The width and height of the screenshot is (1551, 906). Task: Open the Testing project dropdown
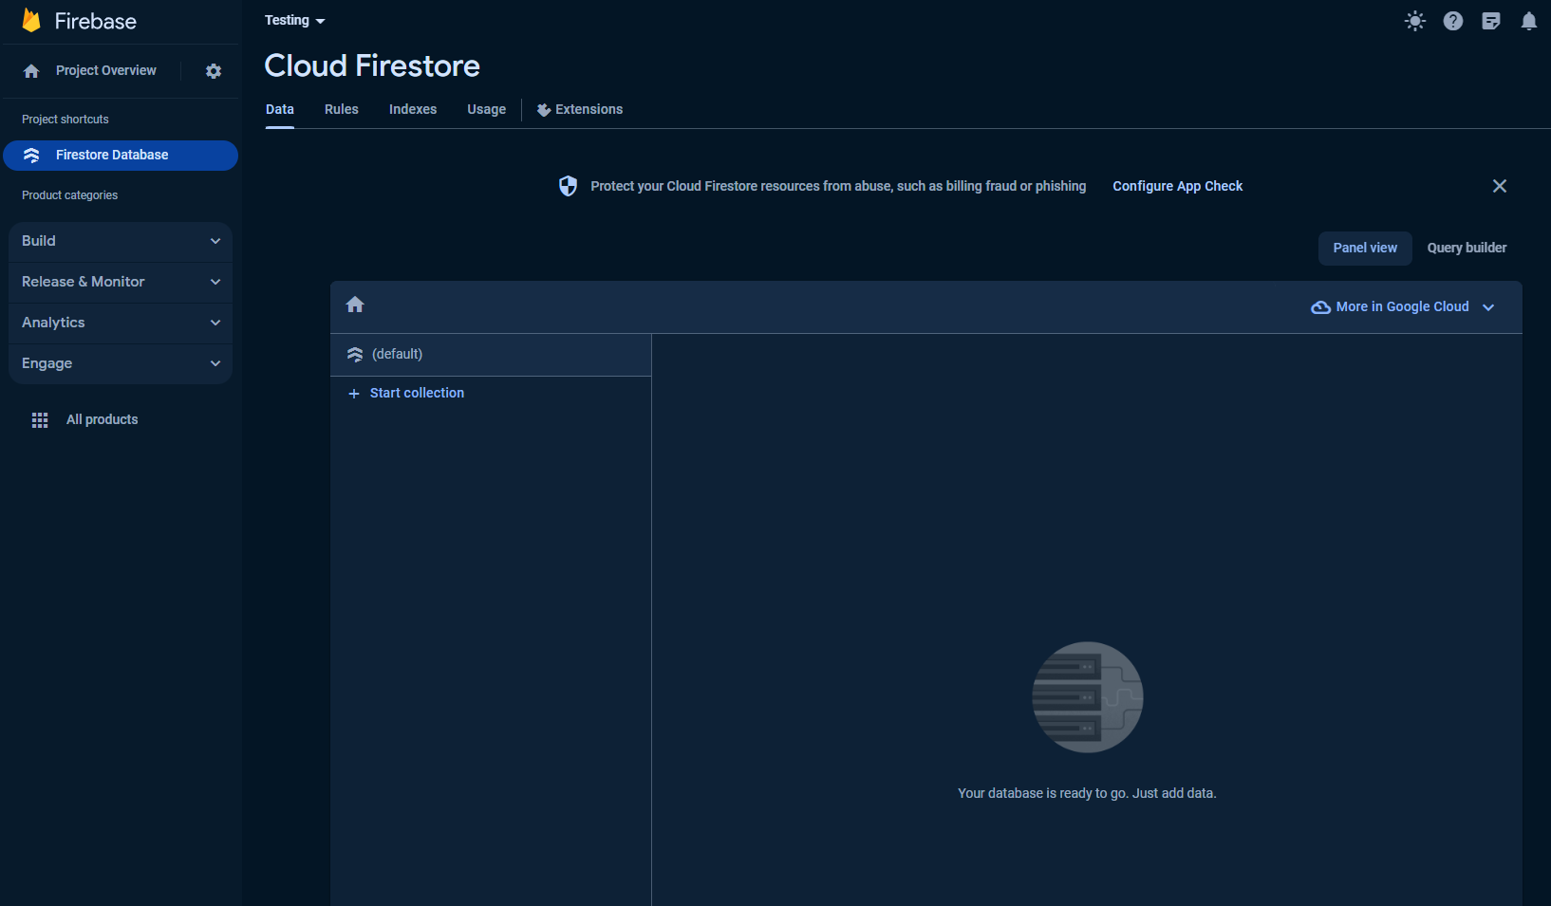point(295,20)
